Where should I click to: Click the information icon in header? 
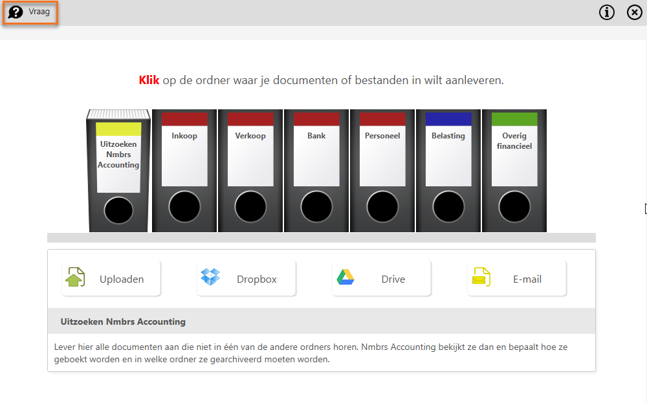607,12
